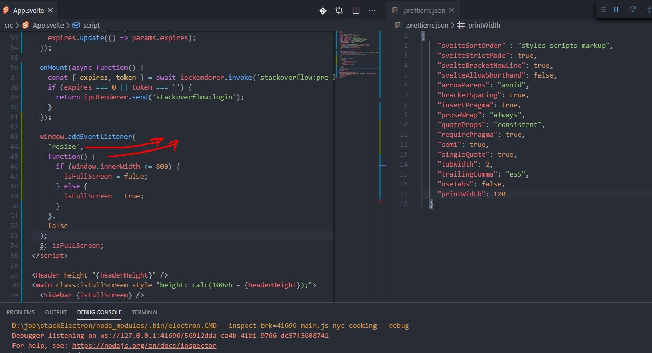Open the OUTPUT panel tab
This screenshot has height=353, width=652.
56,312
